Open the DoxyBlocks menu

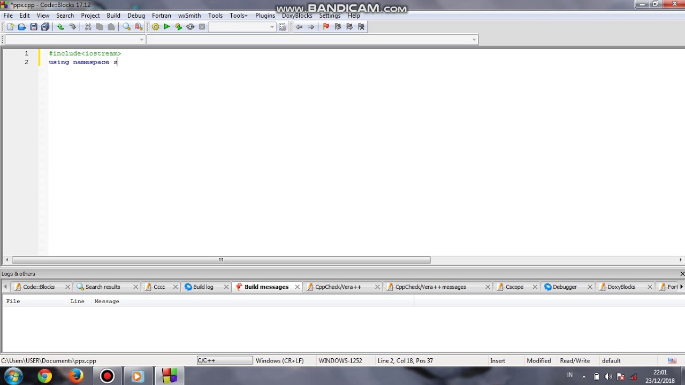(x=297, y=16)
